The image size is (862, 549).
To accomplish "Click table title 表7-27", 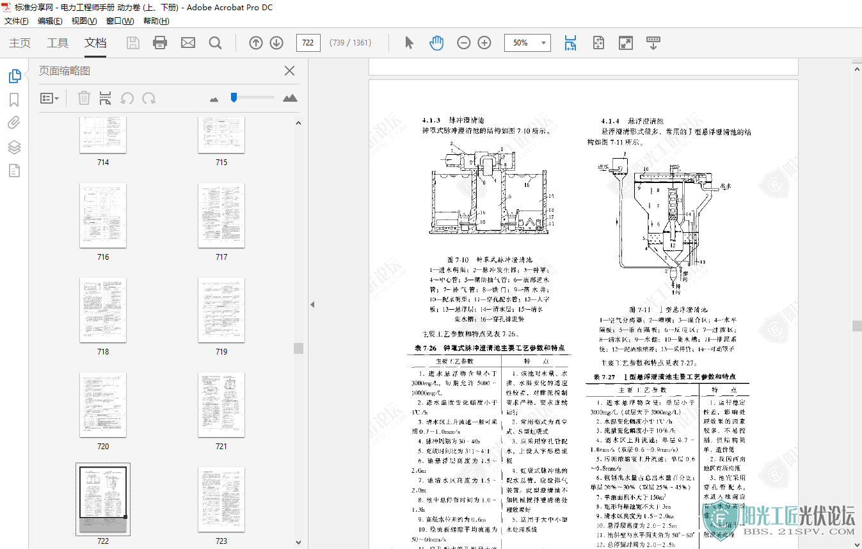I will point(665,377).
